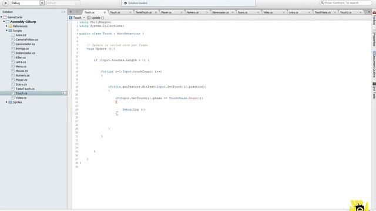
Task: Close the Letra.cs tab
Action: [310, 12]
